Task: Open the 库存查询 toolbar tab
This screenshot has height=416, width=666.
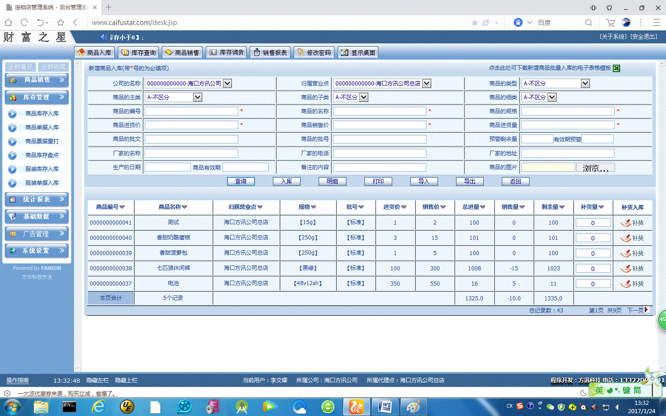Action: (x=139, y=53)
